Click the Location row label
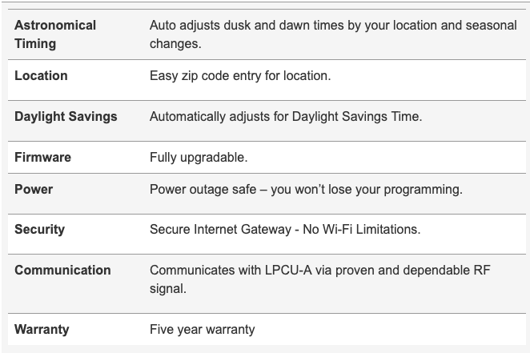 click(x=41, y=76)
